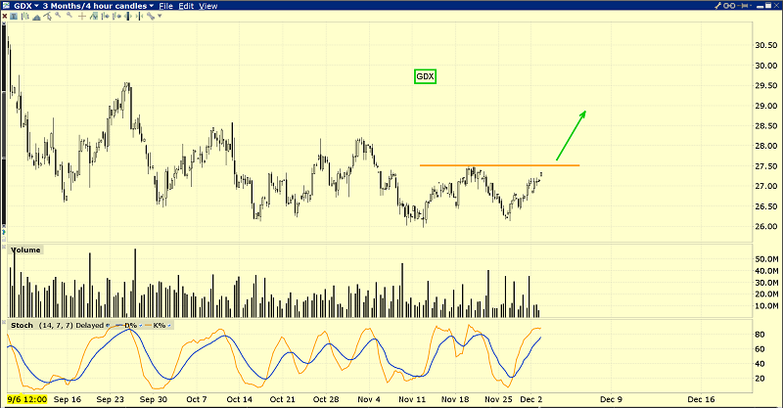Click the Oct 28 date axis label
The height and width of the screenshot is (408, 783).
[326, 399]
